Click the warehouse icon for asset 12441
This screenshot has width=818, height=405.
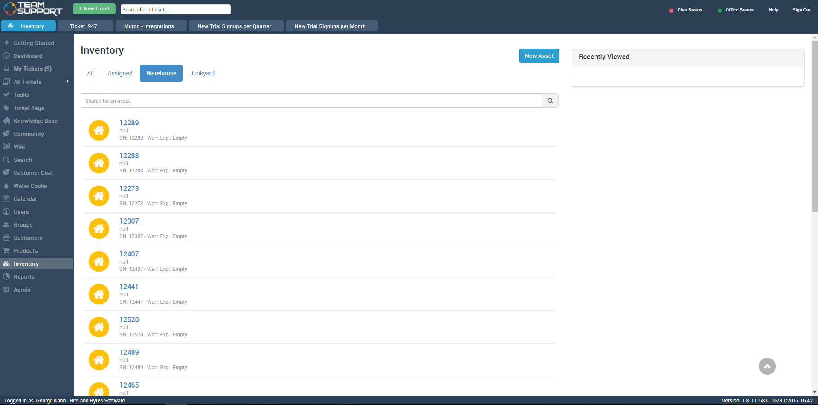[99, 294]
